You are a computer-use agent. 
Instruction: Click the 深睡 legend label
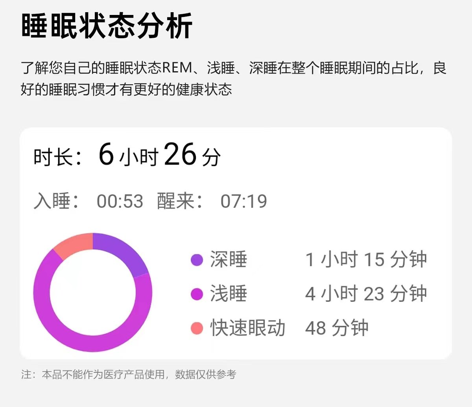point(229,260)
